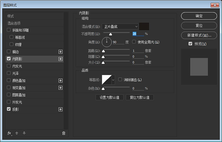222x142 pixels.
Task: Enable 渐变叠加 checkbox
Action: [9, 88]
